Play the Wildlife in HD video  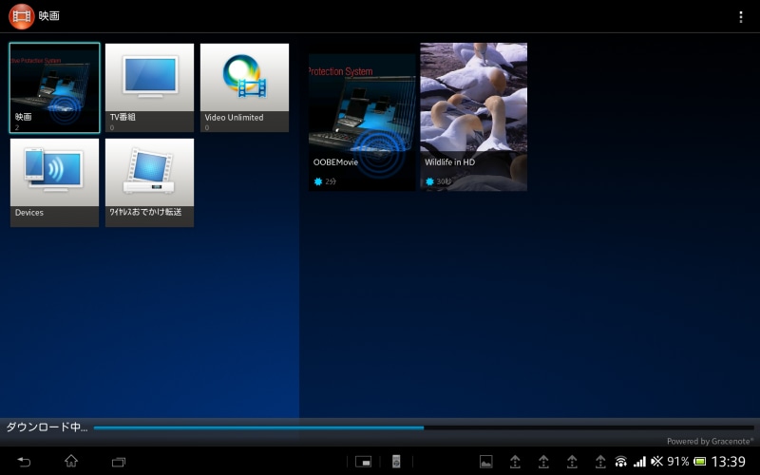point(473,117)
